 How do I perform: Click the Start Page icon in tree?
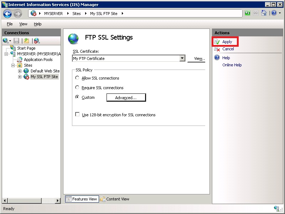coord(13,48)
